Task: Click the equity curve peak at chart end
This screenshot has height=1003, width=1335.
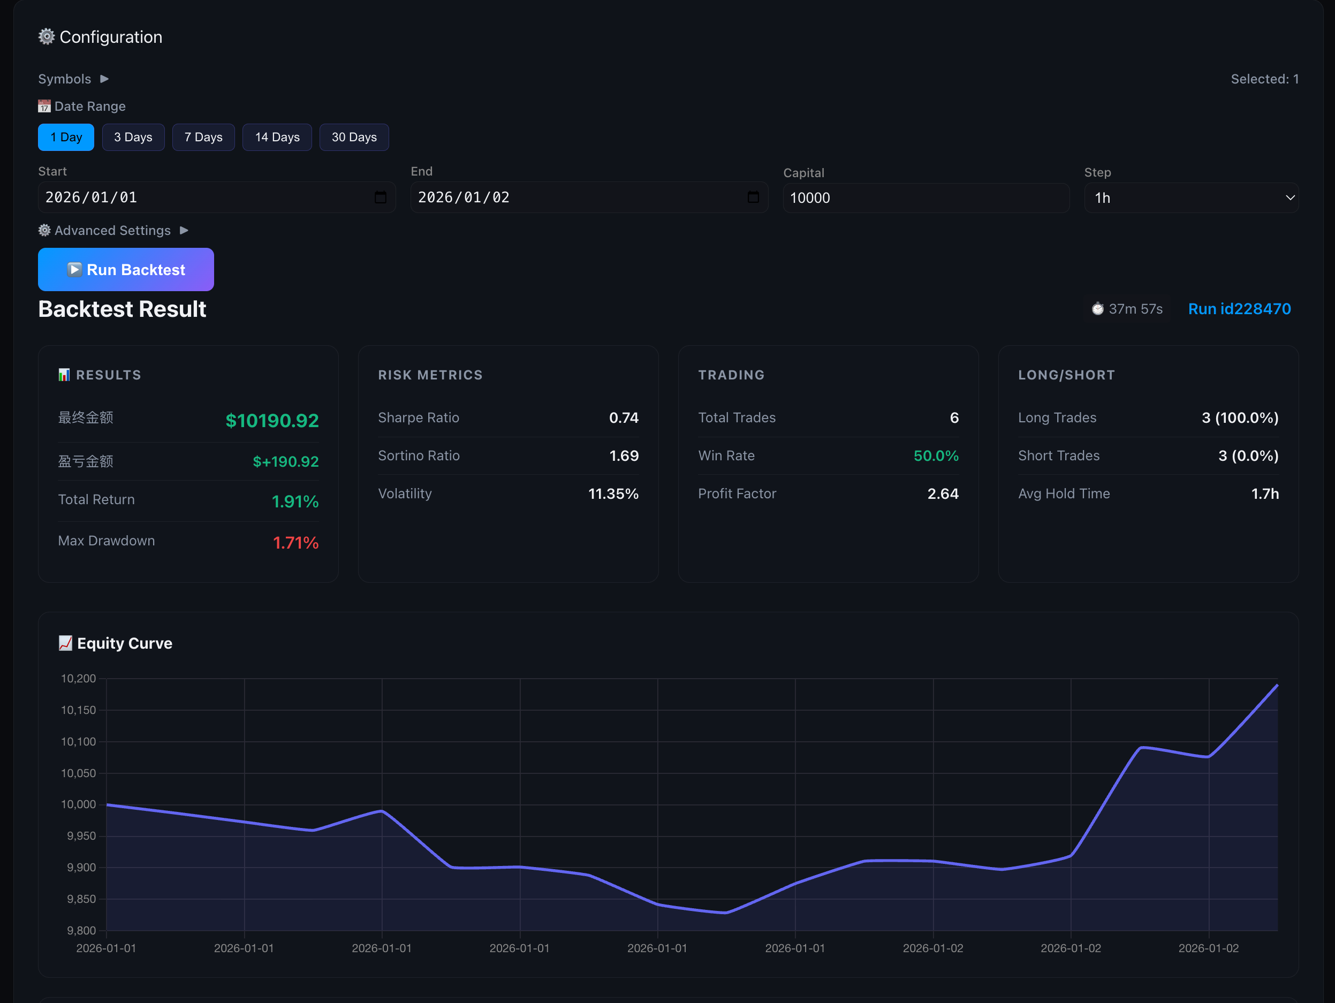Action: point(1277,686)
